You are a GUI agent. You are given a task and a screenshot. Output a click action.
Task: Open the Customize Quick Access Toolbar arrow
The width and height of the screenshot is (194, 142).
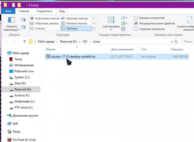24,5
